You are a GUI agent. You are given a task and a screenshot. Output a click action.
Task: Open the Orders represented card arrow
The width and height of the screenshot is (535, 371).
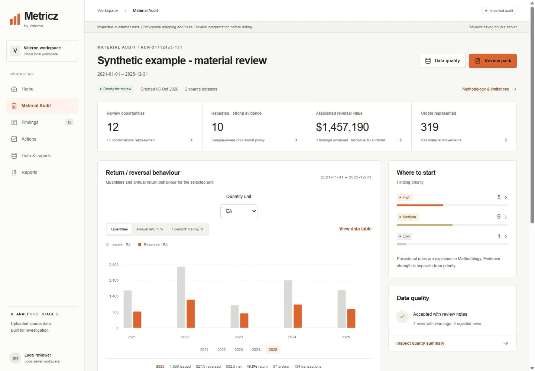click(505, 140)
